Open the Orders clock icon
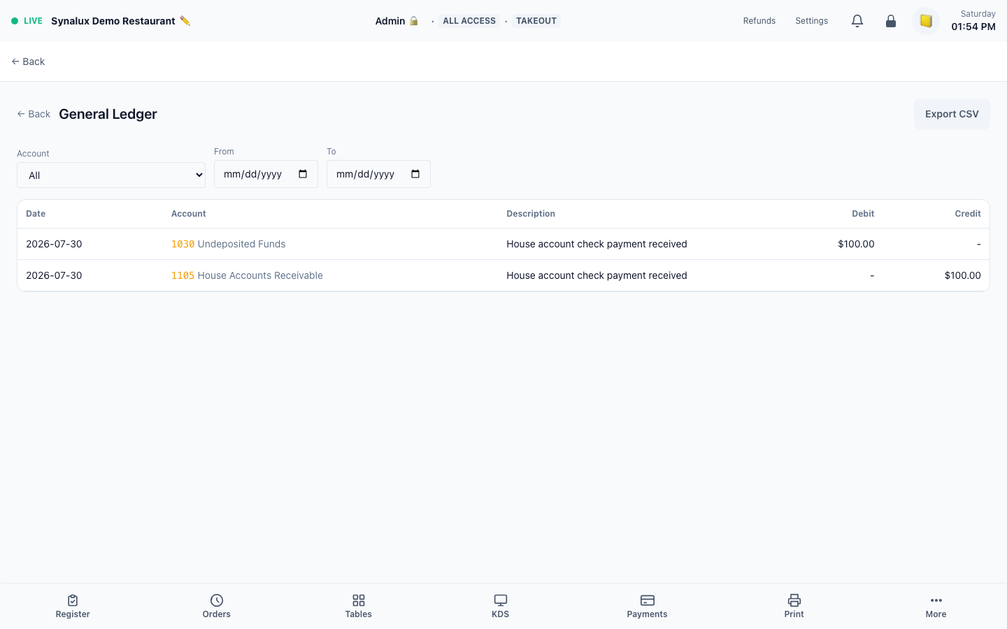Image resolution: width=1007 pixels, height=629 pixels. pos(217,600)
